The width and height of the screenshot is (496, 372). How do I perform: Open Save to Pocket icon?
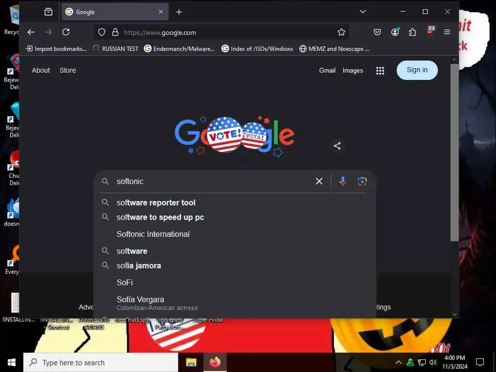(377, 32)
